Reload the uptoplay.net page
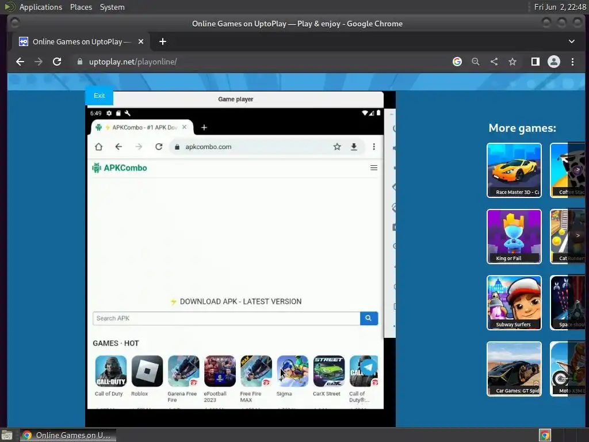Image resolution: width=589 pixels, height=442 pixels. tap(57, 62)
